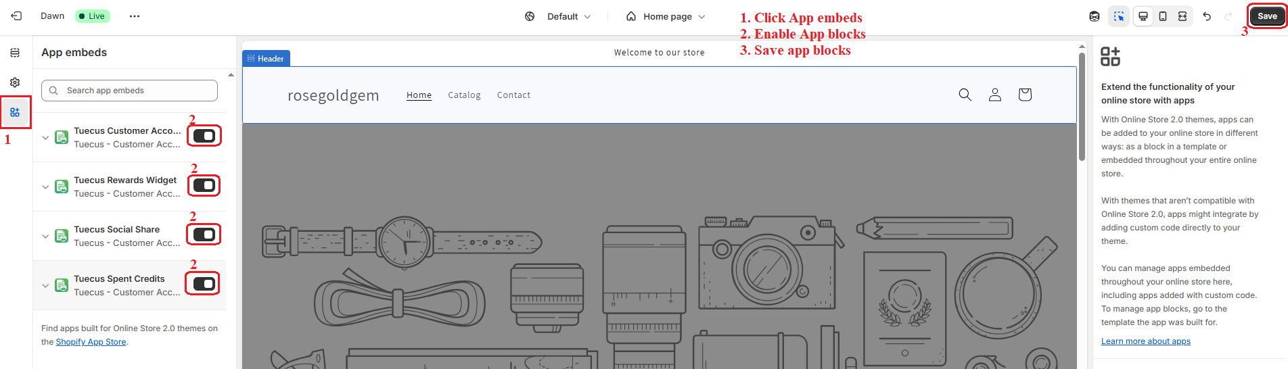Click the Tuecus Social Share app icon
Image resolution: width=1288 pixels, height=369 pixels.
click(62, 236)
